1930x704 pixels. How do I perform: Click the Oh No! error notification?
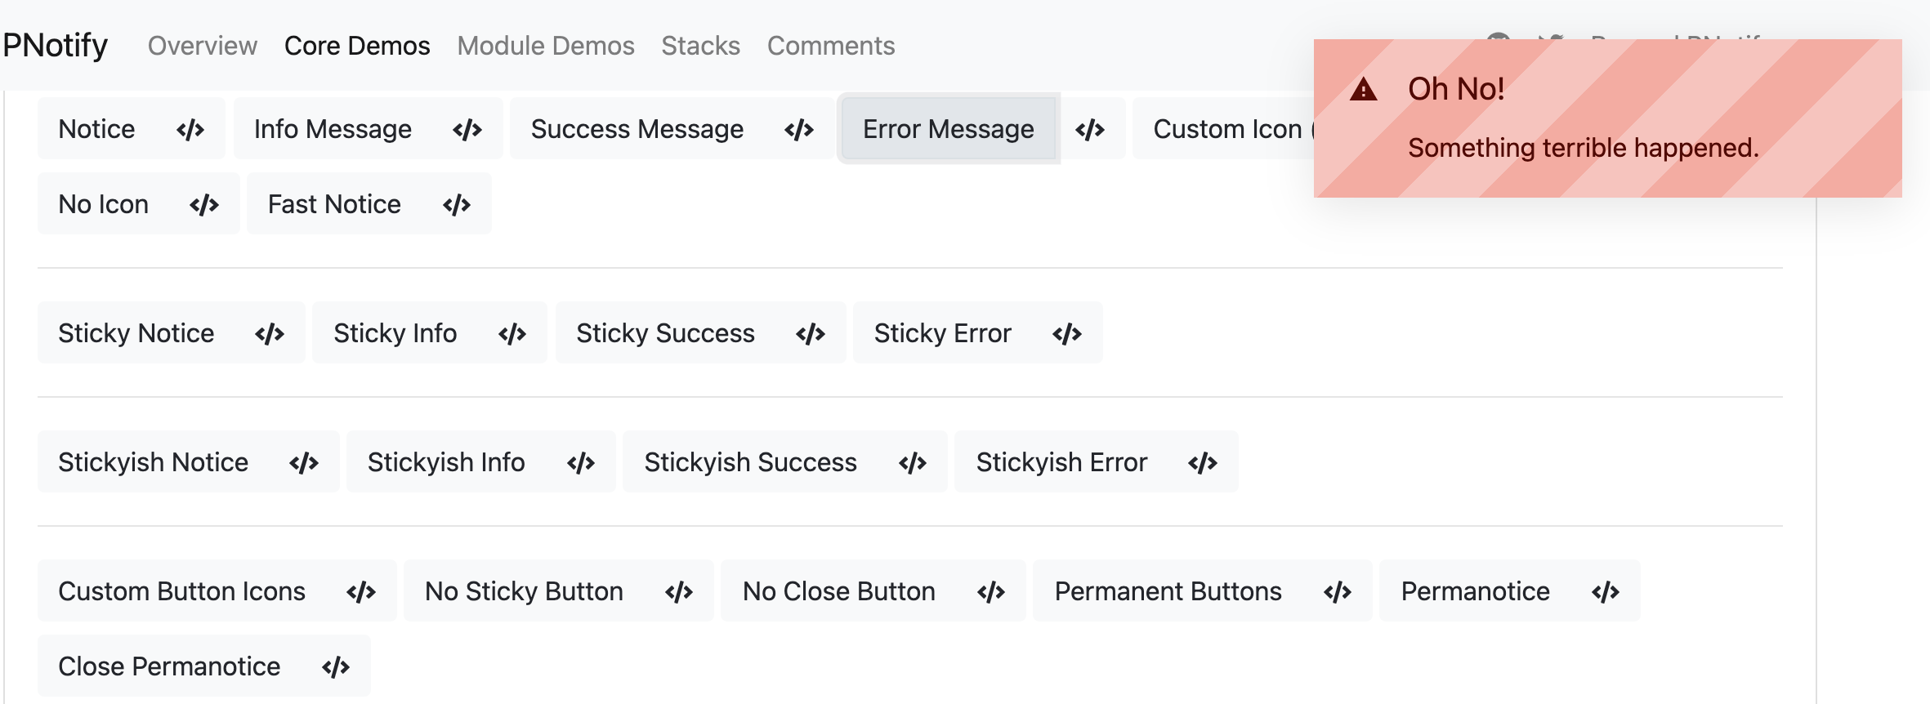click(x=1607, y=118)
